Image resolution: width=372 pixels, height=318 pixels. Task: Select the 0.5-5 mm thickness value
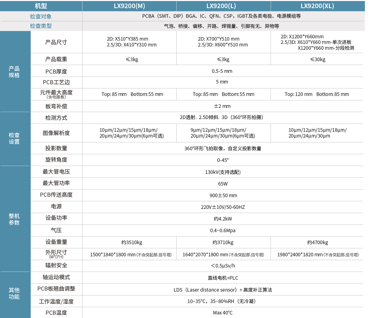click(x=222, y=71)
